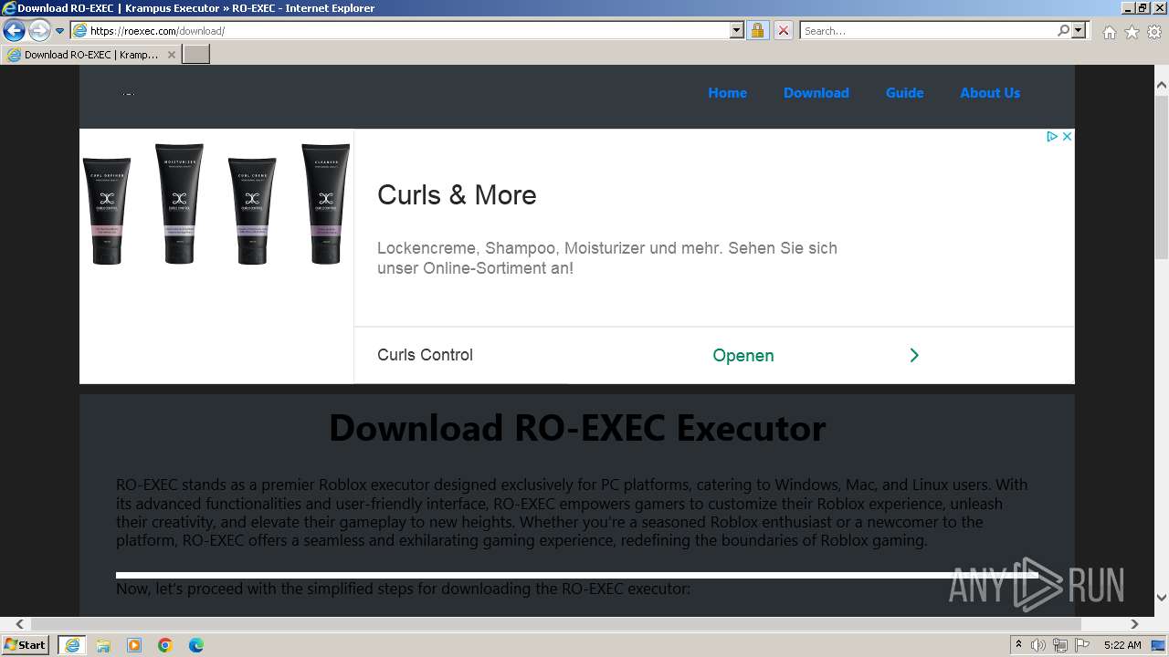Click the vertical scrollbar up arrow
Image resolution: width=1169 pixels, height=657 pixels.
pyautogui.click(x=1162, y=85)
